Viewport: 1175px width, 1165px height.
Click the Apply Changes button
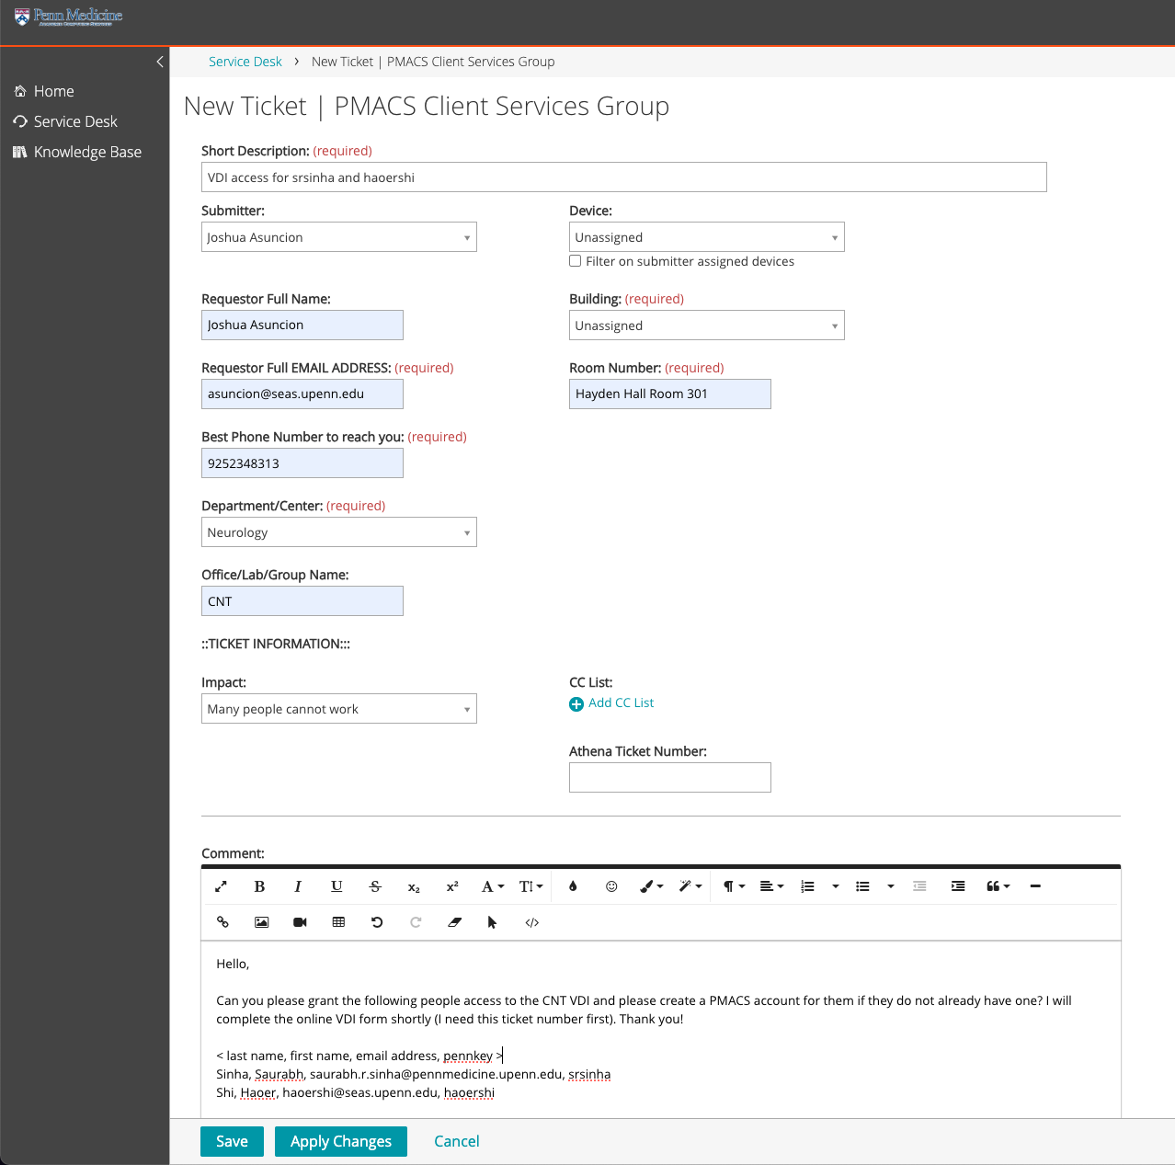pos(341,1141)
